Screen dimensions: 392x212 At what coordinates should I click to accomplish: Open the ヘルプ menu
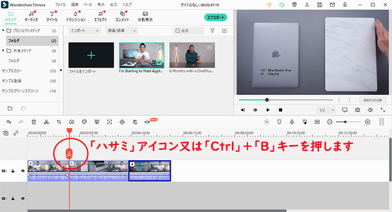pos(127,4)
